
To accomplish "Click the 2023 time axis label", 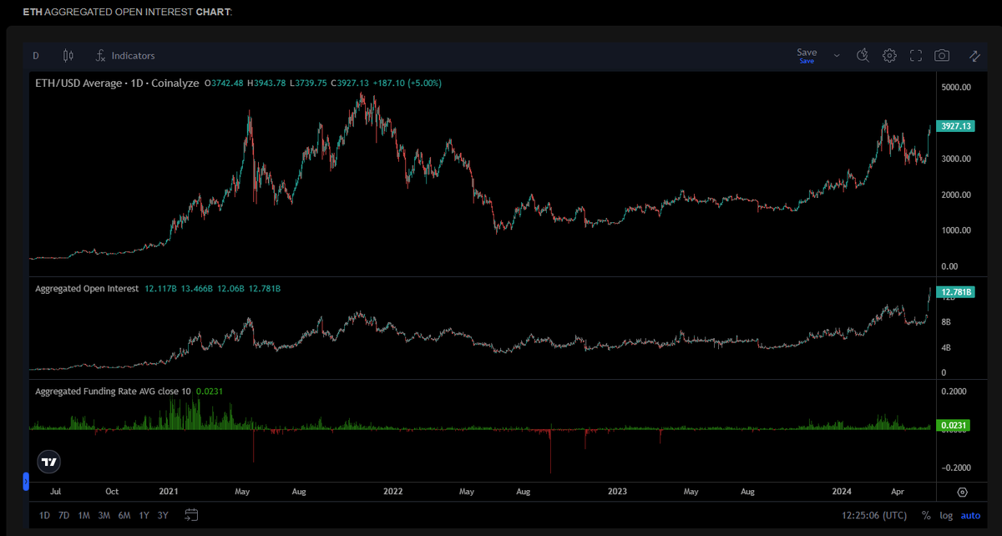I will (x=618, y=492).
